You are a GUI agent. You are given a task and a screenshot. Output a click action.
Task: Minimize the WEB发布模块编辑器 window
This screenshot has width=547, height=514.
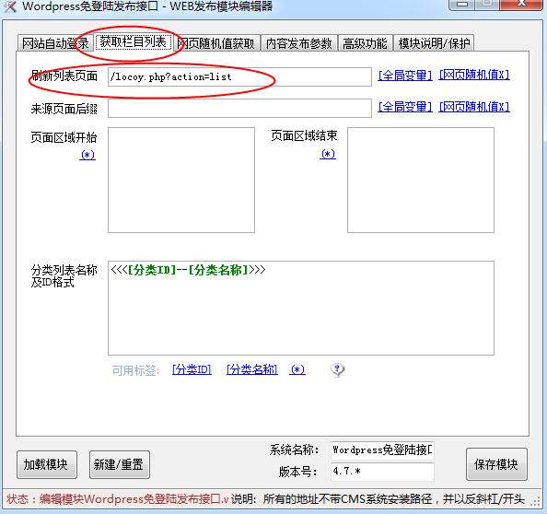[x=462, y=5]
